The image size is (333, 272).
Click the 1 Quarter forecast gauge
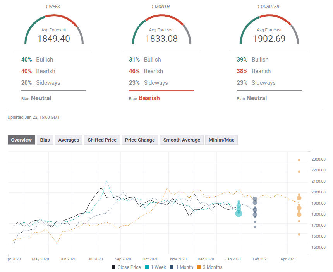(269, 29)
